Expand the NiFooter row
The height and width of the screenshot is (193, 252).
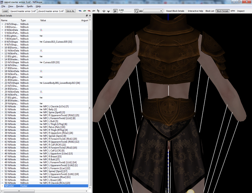click(2, 186)
